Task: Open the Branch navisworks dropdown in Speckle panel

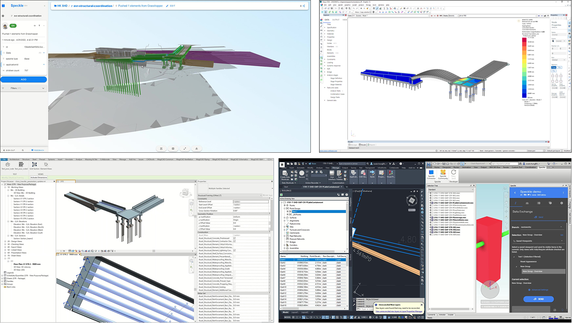Action: tap(542, 227)
